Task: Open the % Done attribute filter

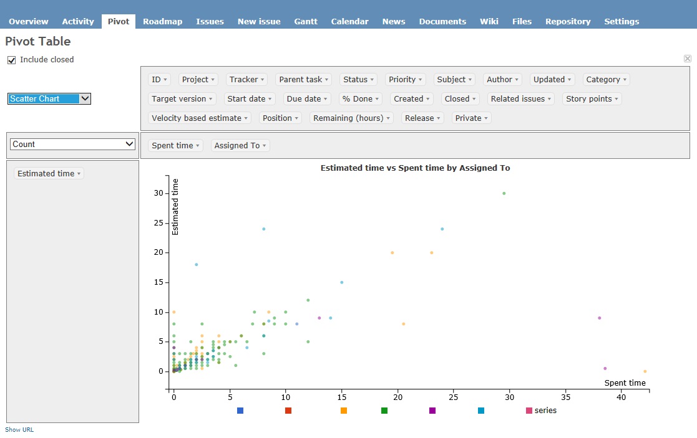Action: pyautogui.click(x=360, y=99)
